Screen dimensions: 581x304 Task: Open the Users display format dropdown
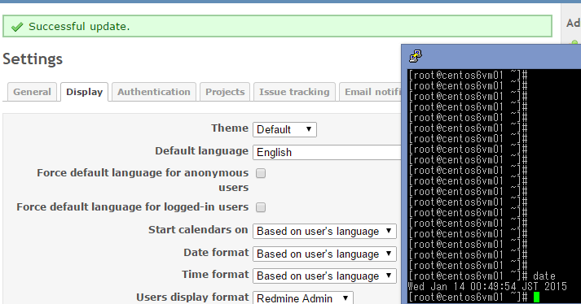303,298
